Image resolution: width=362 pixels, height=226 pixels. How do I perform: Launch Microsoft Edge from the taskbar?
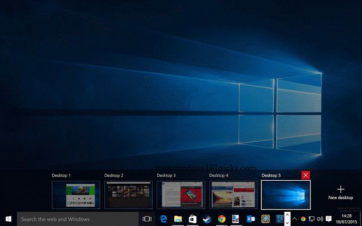[163, 219]
